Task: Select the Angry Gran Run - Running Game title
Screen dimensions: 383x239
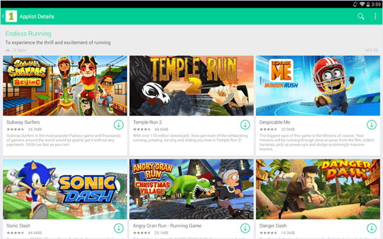Action: 167,226
